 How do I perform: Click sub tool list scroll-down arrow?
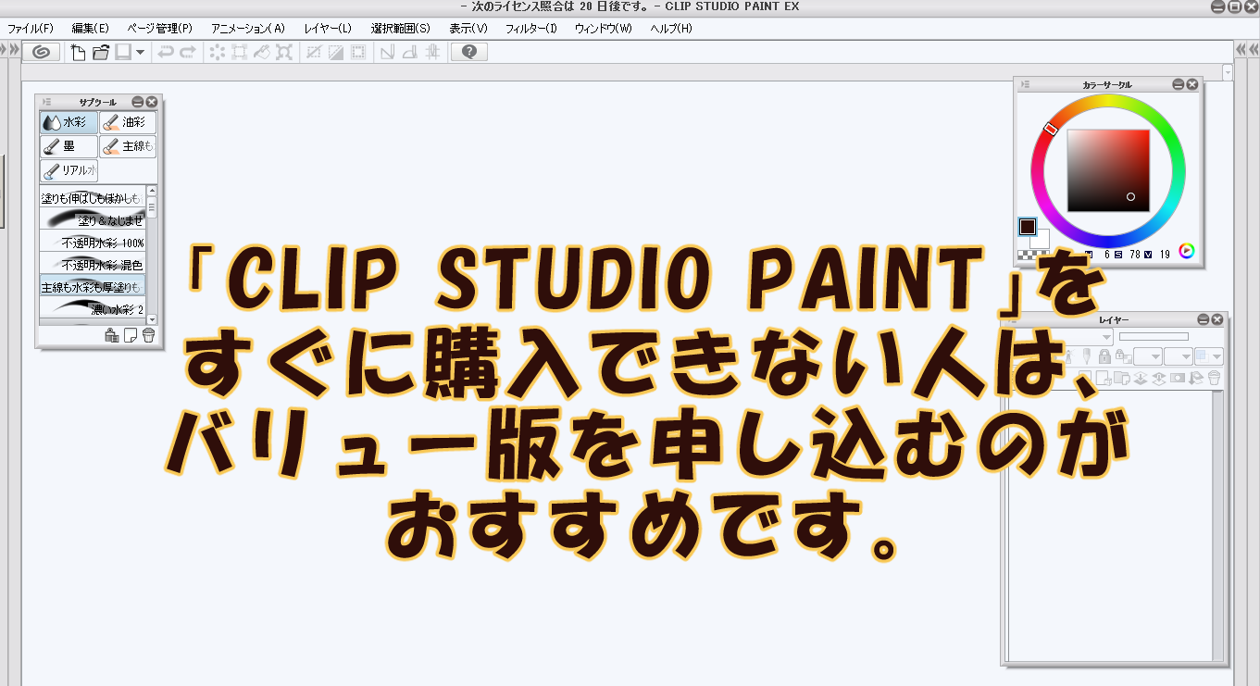click(151, 319)
